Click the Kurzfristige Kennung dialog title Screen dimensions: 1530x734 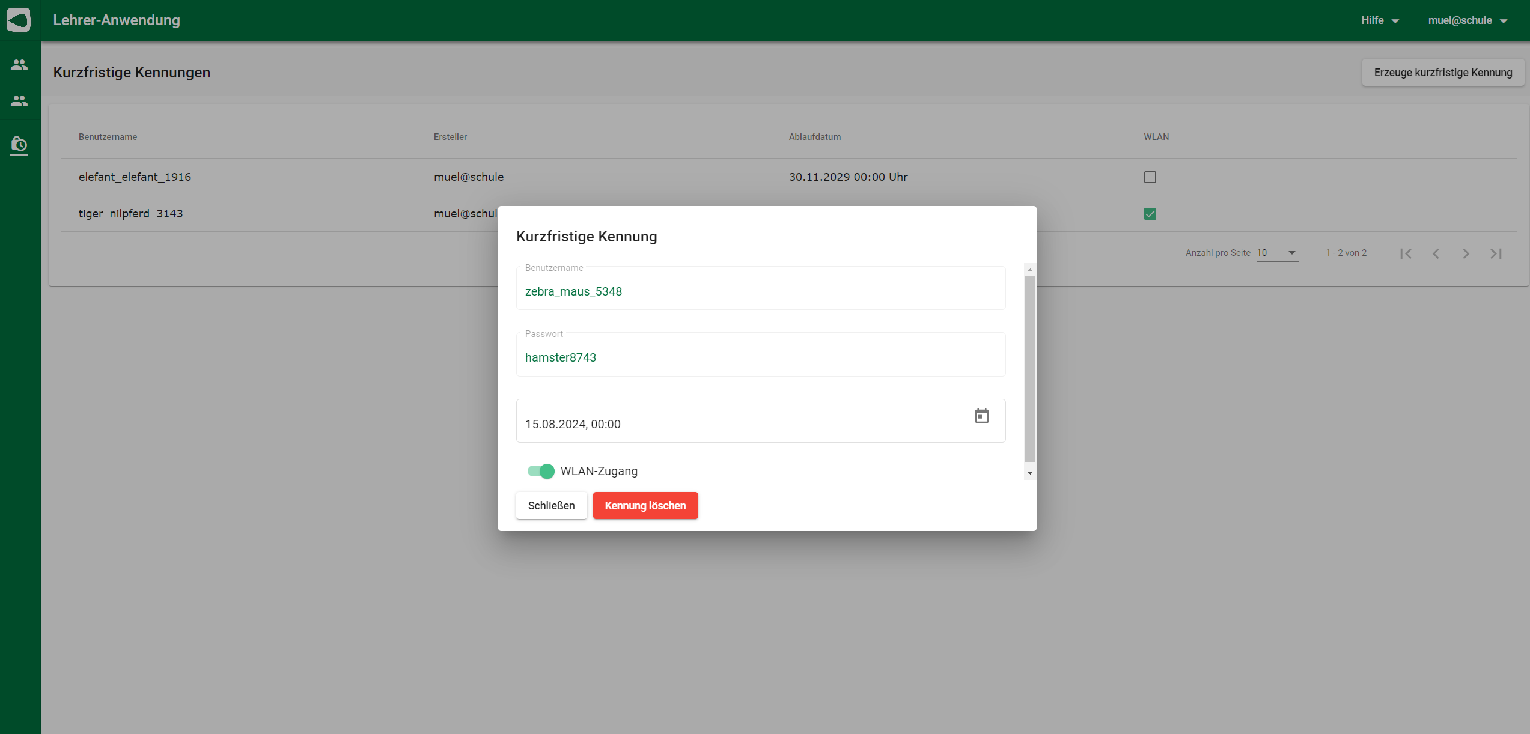(x=587, y=237)
